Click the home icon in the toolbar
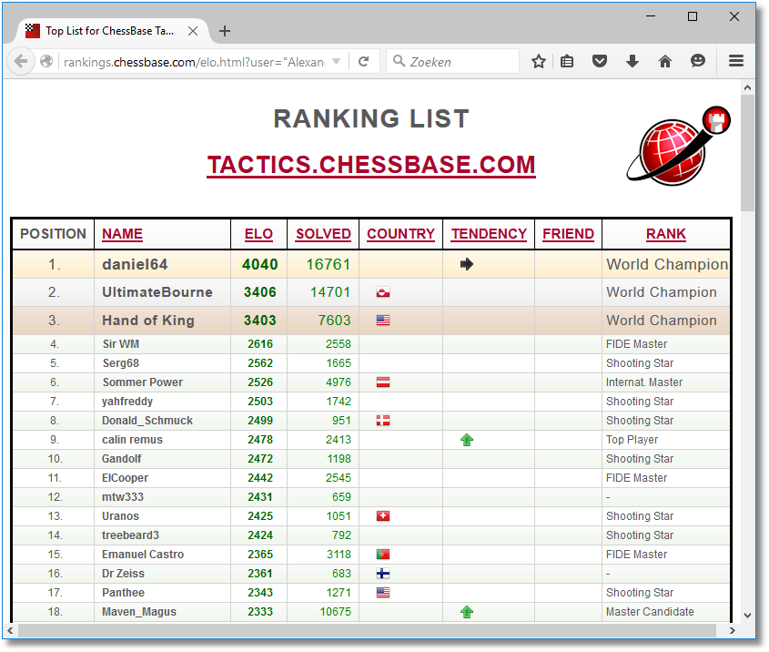 click(x=664, y=61)
